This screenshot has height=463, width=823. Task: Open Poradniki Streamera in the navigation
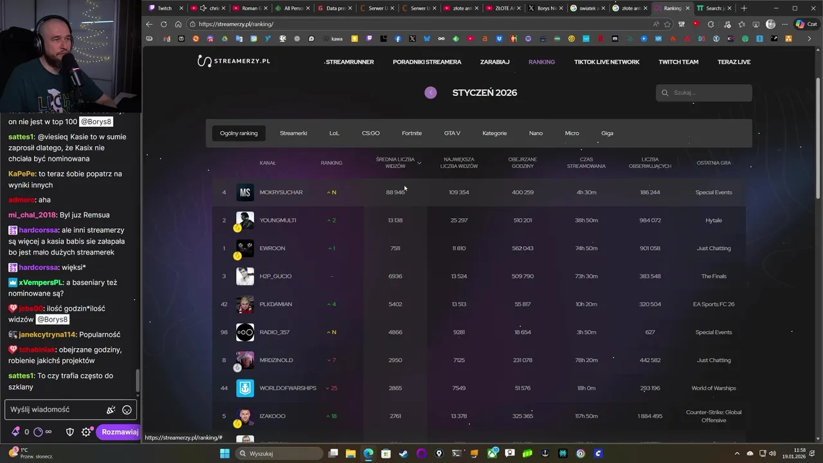click(x=427, y=62)
